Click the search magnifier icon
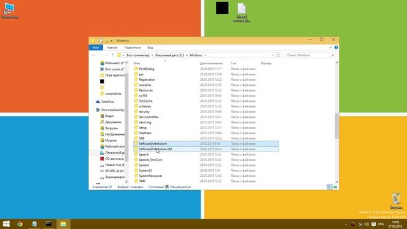407x229 pixels. (x=332, y=55)
